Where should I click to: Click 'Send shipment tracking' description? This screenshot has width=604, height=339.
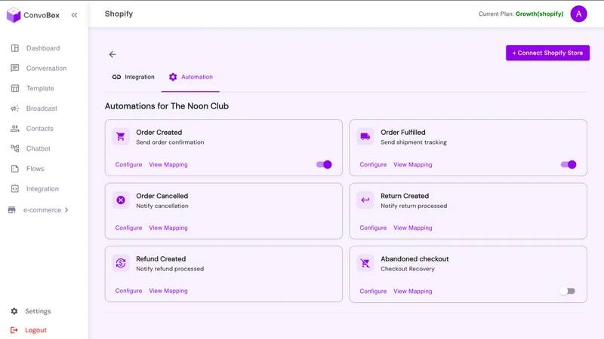tap(414, 142)
